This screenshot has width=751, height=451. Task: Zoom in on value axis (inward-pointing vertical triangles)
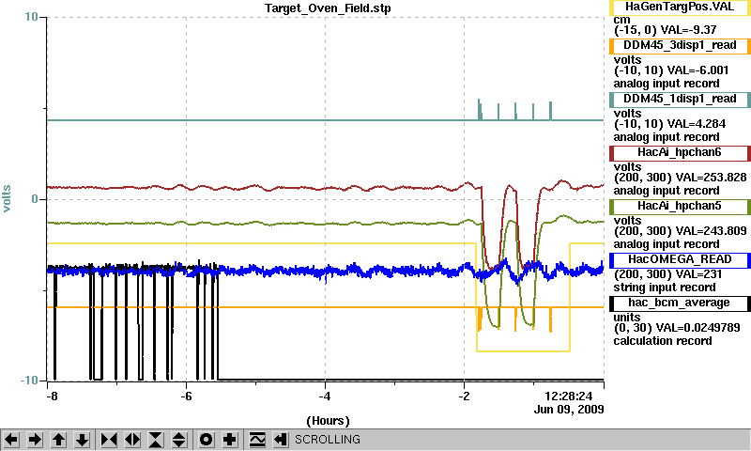coord(156,440)
